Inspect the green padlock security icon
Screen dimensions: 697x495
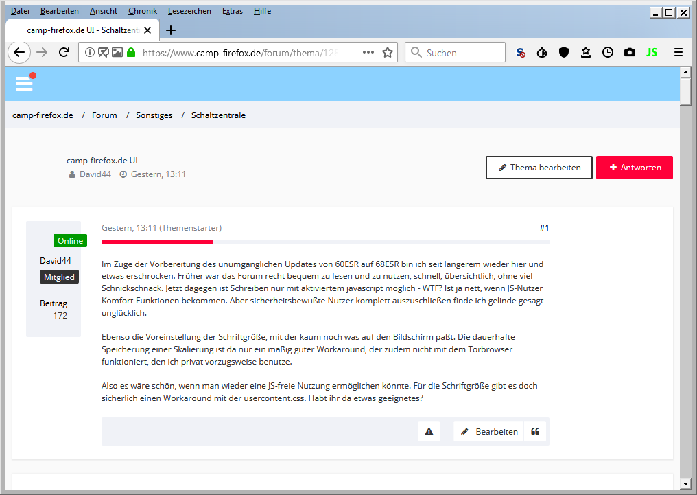point(131,52)
